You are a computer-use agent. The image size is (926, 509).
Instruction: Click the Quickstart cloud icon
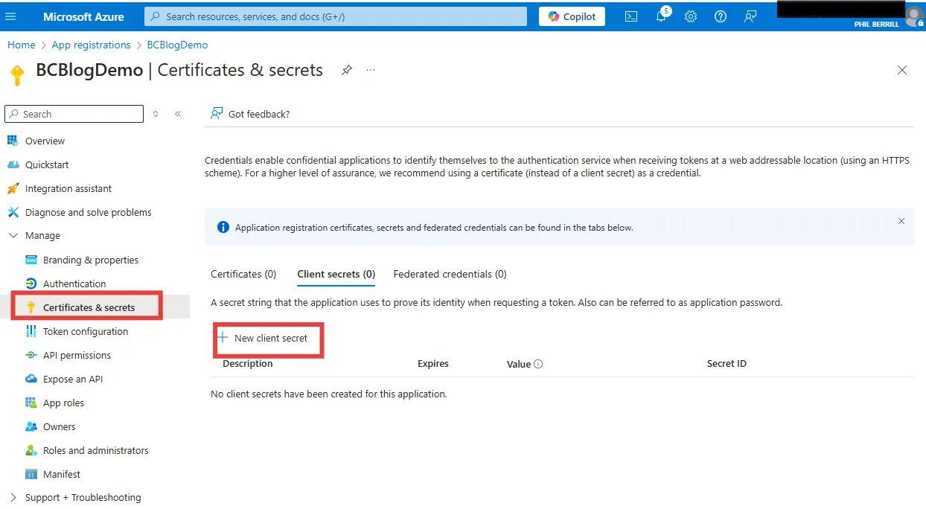pyautogui.click(x=13, y=164)
